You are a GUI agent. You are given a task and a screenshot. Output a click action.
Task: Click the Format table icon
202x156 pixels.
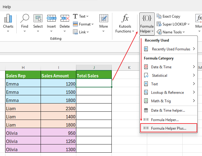(75, 24)
